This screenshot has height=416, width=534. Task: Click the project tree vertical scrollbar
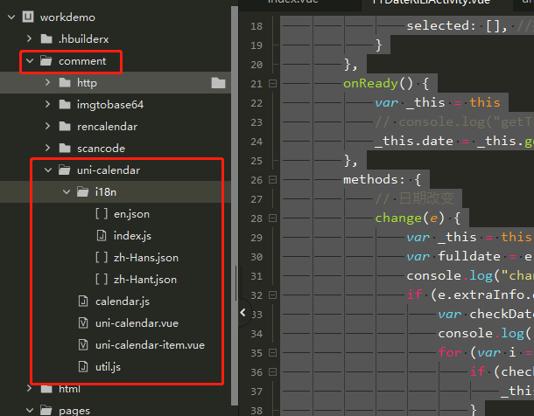click(x=235, y=204)
